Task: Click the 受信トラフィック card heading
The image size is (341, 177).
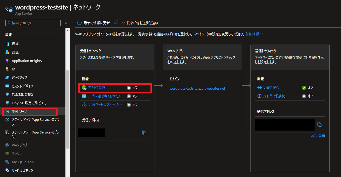Action: 90,51
